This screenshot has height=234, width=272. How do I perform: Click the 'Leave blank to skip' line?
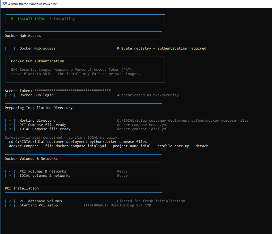(76, 74)
